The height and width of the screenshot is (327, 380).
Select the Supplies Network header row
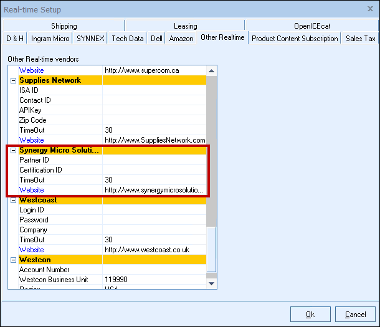point(113,80)
